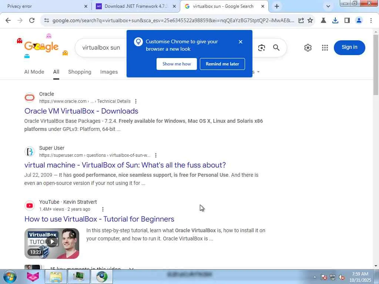Click the page vertical scrollbar thumb
The width and height of the screenshot is (379, 284).
[376, 64]
